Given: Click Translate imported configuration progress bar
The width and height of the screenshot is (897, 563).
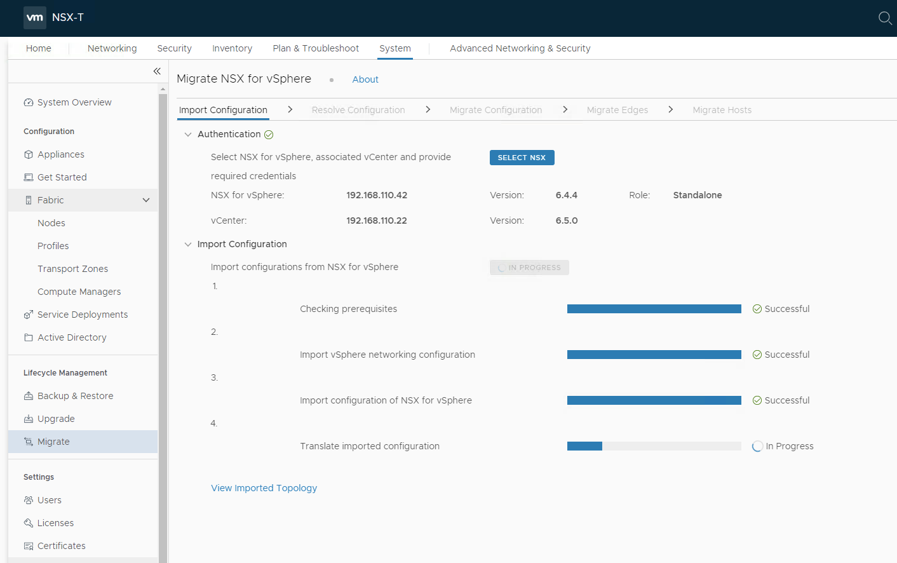Looking at the screenshot, I should pos(654,446).
